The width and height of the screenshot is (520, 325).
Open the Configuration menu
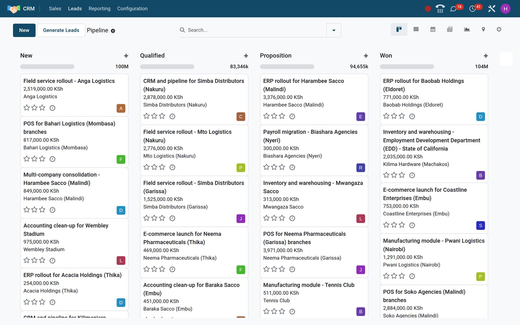(x=132, y=9)
